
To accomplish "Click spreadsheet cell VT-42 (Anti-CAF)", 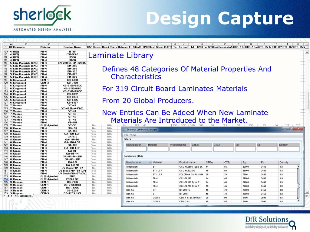I will tap(72, 108).
